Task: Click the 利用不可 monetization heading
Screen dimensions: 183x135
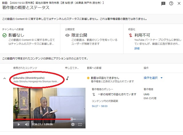Action: pos(142,35)
